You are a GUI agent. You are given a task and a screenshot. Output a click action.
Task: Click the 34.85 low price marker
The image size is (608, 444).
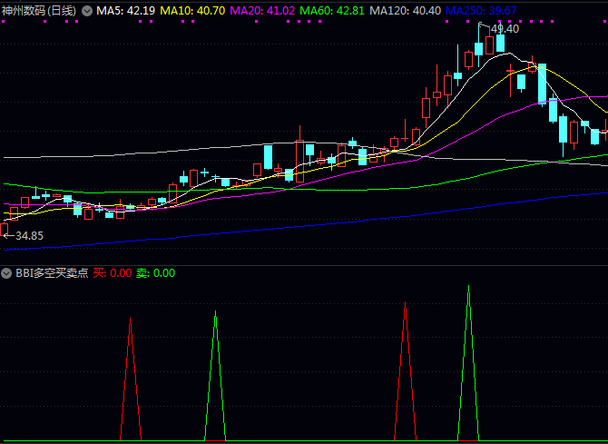point(27,236)
